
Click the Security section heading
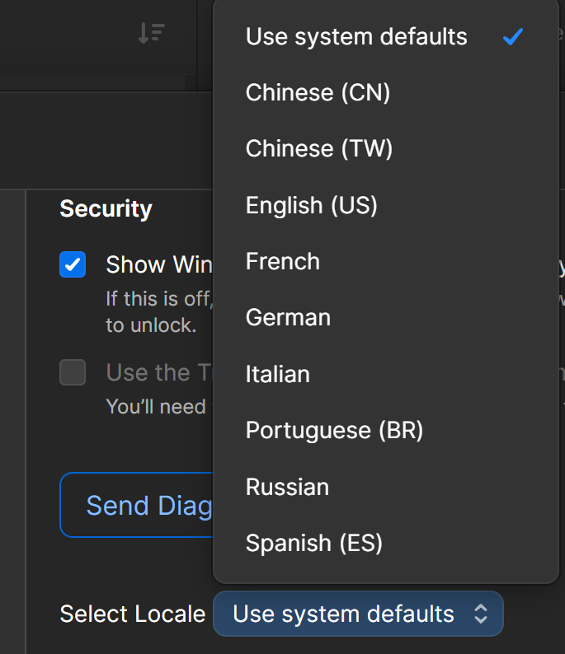tap(106, 209)
